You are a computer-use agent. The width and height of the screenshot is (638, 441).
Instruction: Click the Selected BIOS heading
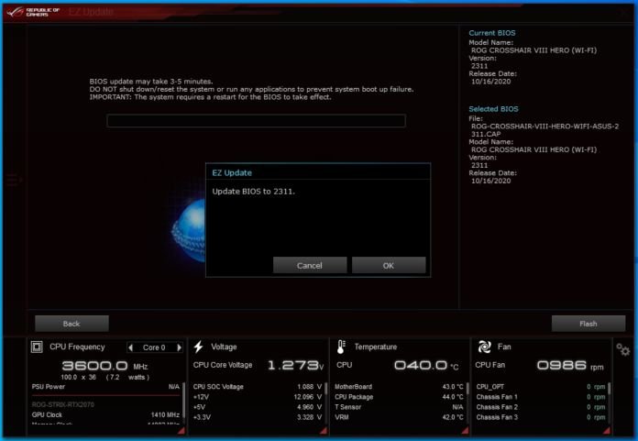tap(493, 109)
